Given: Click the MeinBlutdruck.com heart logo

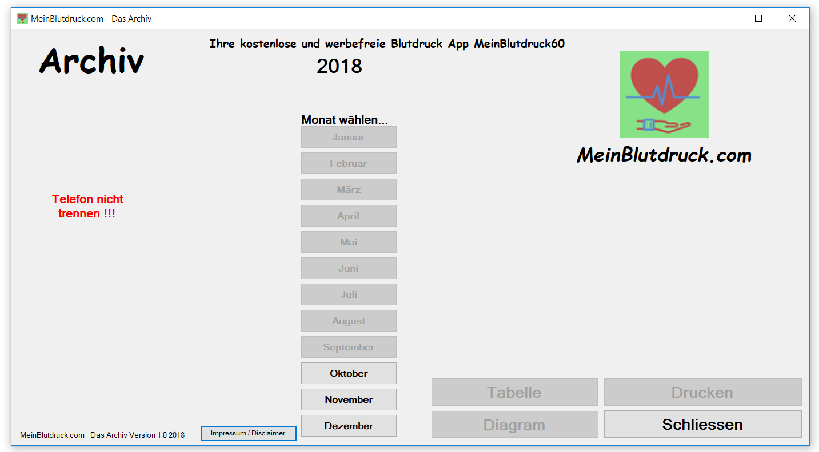Looking at the screenshot, I should (x=664, y=94).
